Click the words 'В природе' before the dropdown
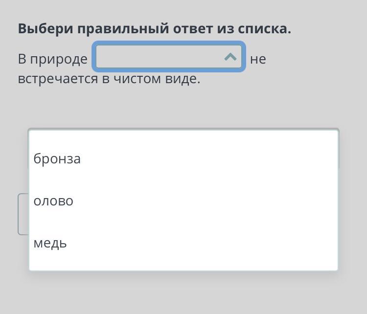This screenshot has height=314, width=367. click(x=52, y=59)
